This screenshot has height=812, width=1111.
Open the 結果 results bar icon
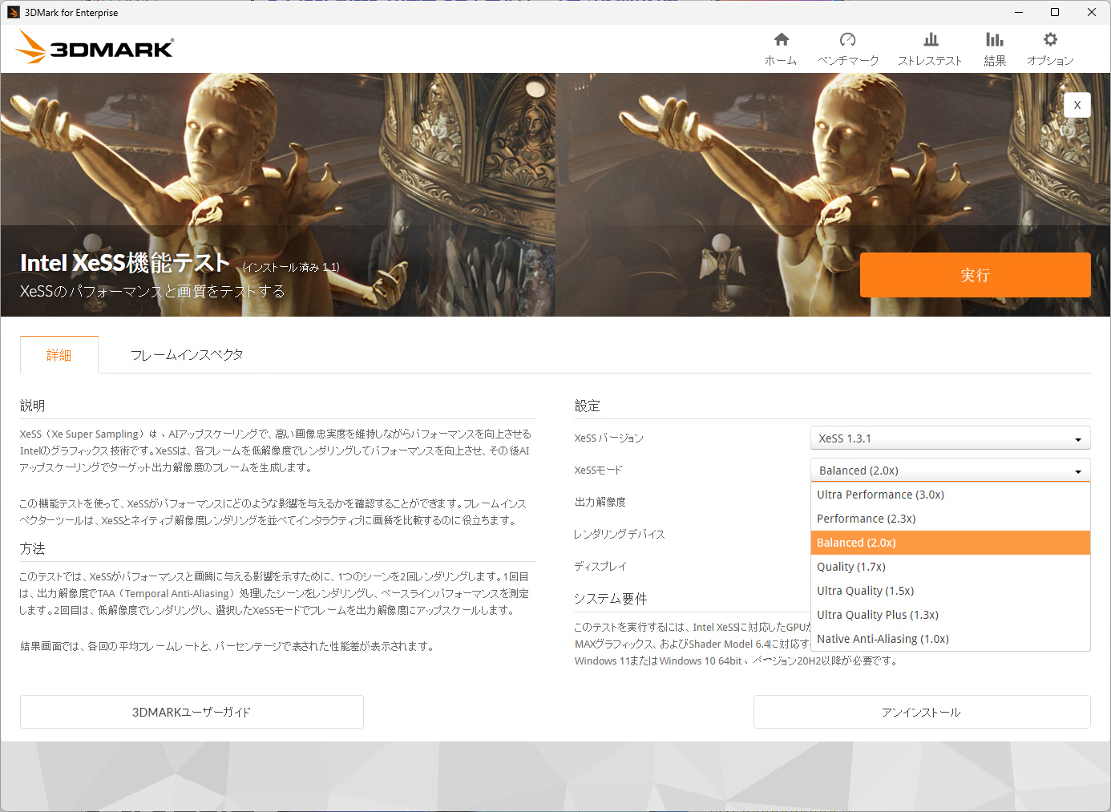(995, 40)
